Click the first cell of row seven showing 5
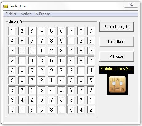142x126 pixels. (12, 90)
